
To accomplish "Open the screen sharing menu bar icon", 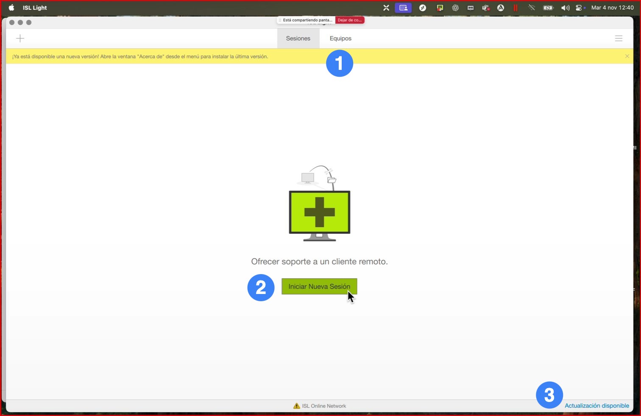I will (403, 8).
